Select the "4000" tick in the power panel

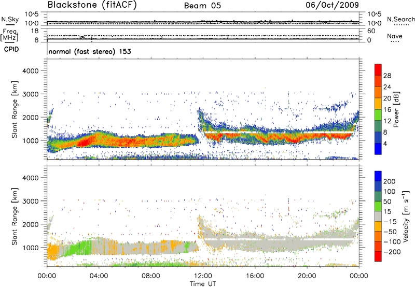pos(30,71)
